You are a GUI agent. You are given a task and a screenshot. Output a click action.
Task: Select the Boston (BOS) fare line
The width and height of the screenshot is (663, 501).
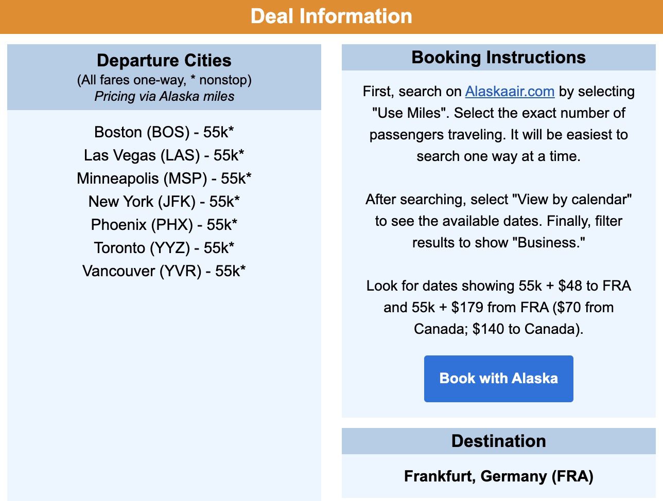pos(164,132)
